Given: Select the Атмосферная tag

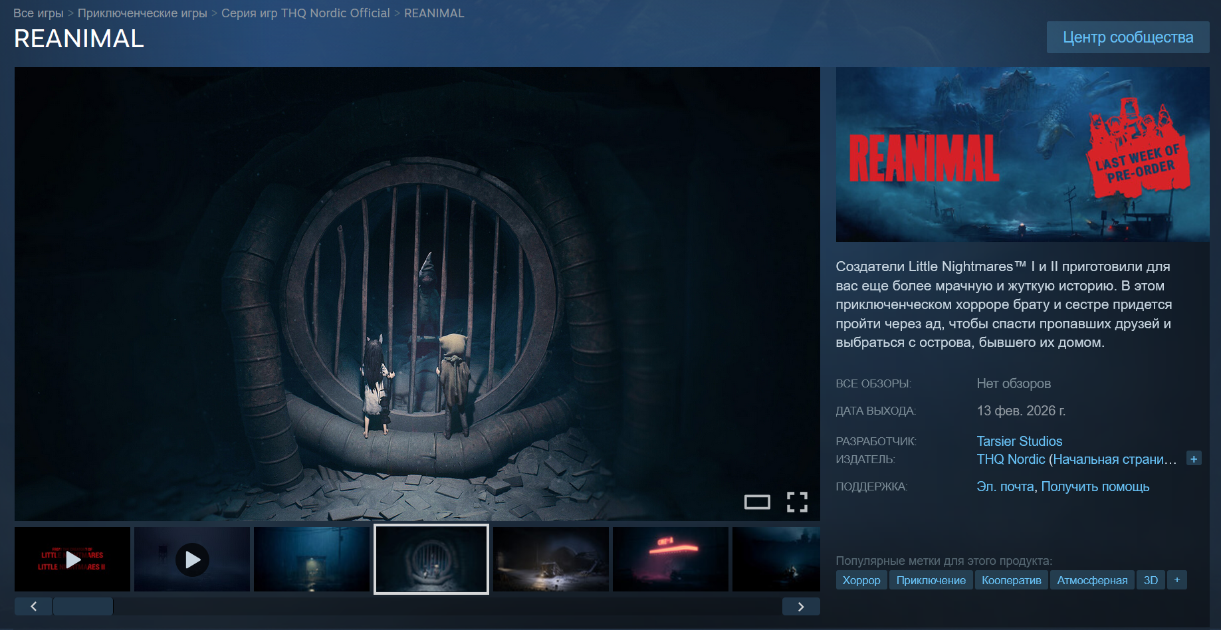Looking at the screenshot, I should coord(1093,580).
